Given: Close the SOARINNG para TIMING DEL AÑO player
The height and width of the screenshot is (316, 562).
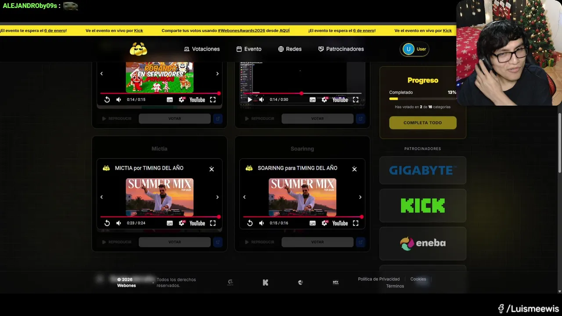Looking at the screenshot, I should (x=354, y=169).
